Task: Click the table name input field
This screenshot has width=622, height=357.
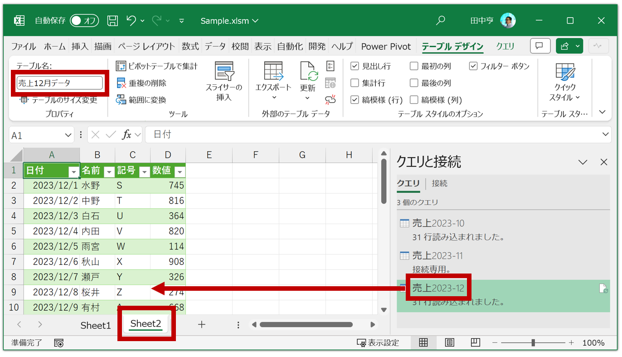Action: [59, 83]
